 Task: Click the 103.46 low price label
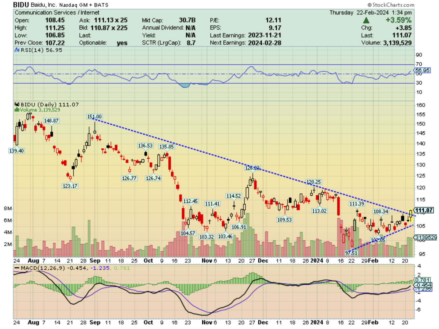[225, 236]
